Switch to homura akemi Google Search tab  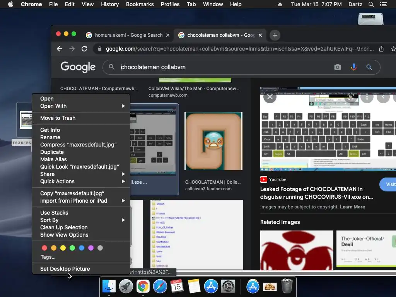pyautogui.click(x=128, y=35)
